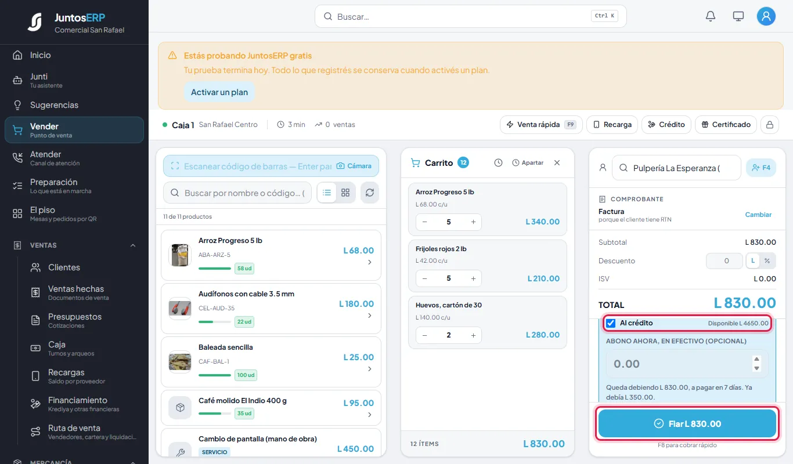Set discount type to percentage
This screenshot has height=464, width=793.
point(767,261)
